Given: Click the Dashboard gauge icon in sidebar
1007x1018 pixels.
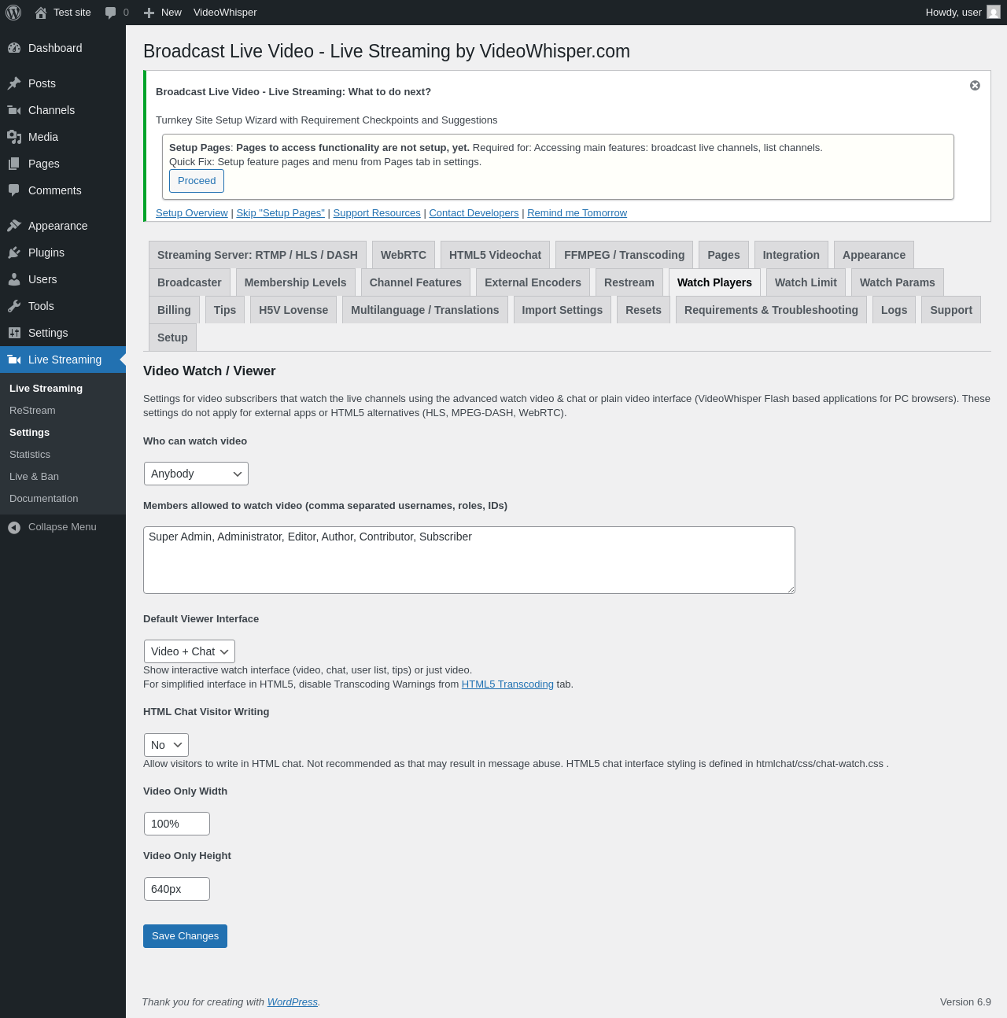Looking at the screenshot, I should click(x=14, y=48).
